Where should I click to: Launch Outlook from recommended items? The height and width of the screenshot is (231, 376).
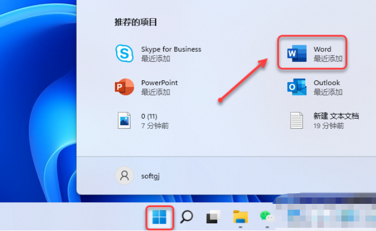315,87
